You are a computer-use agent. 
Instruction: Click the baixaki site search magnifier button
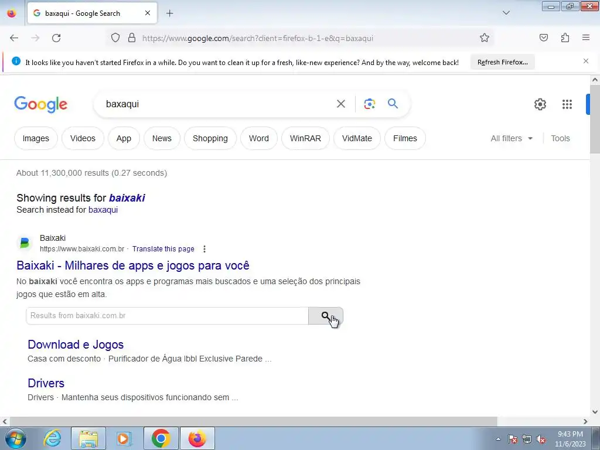click(x=326, y=316)
